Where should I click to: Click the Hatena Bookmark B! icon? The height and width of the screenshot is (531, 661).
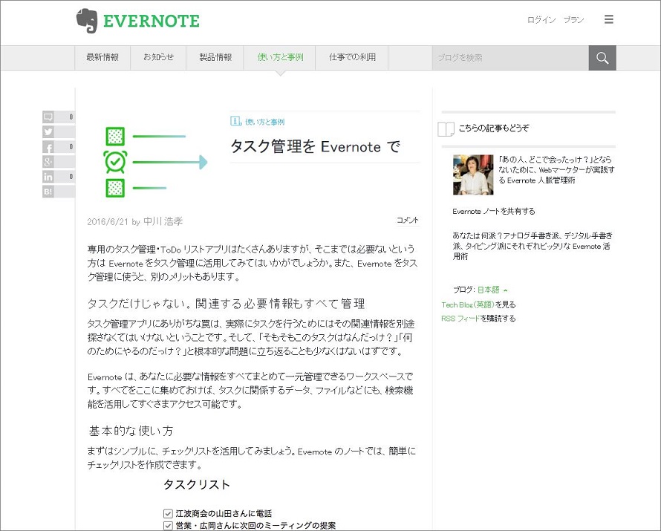click(x=48, y=192)
